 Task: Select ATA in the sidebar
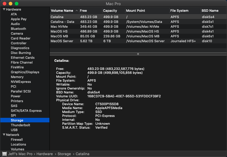click(14, 14)
